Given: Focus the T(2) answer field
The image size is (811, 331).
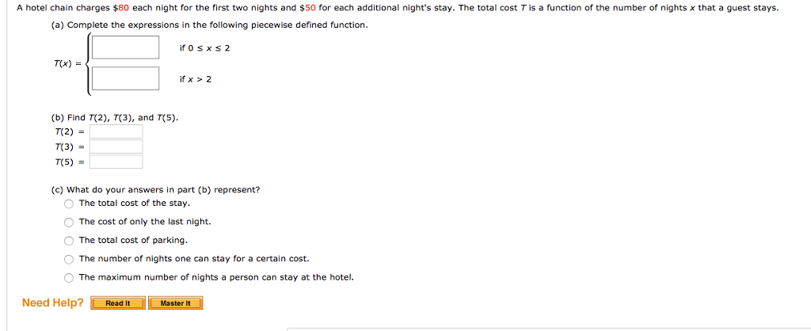Looking at the screenshot, I should [x=116, y=131].
